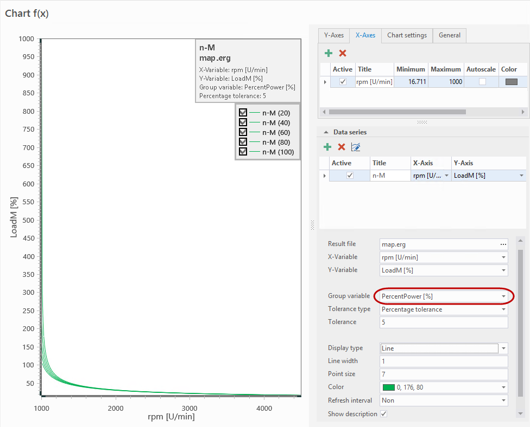
Task: Open the edit data series chart icon
Action: (x=356, y=147)
